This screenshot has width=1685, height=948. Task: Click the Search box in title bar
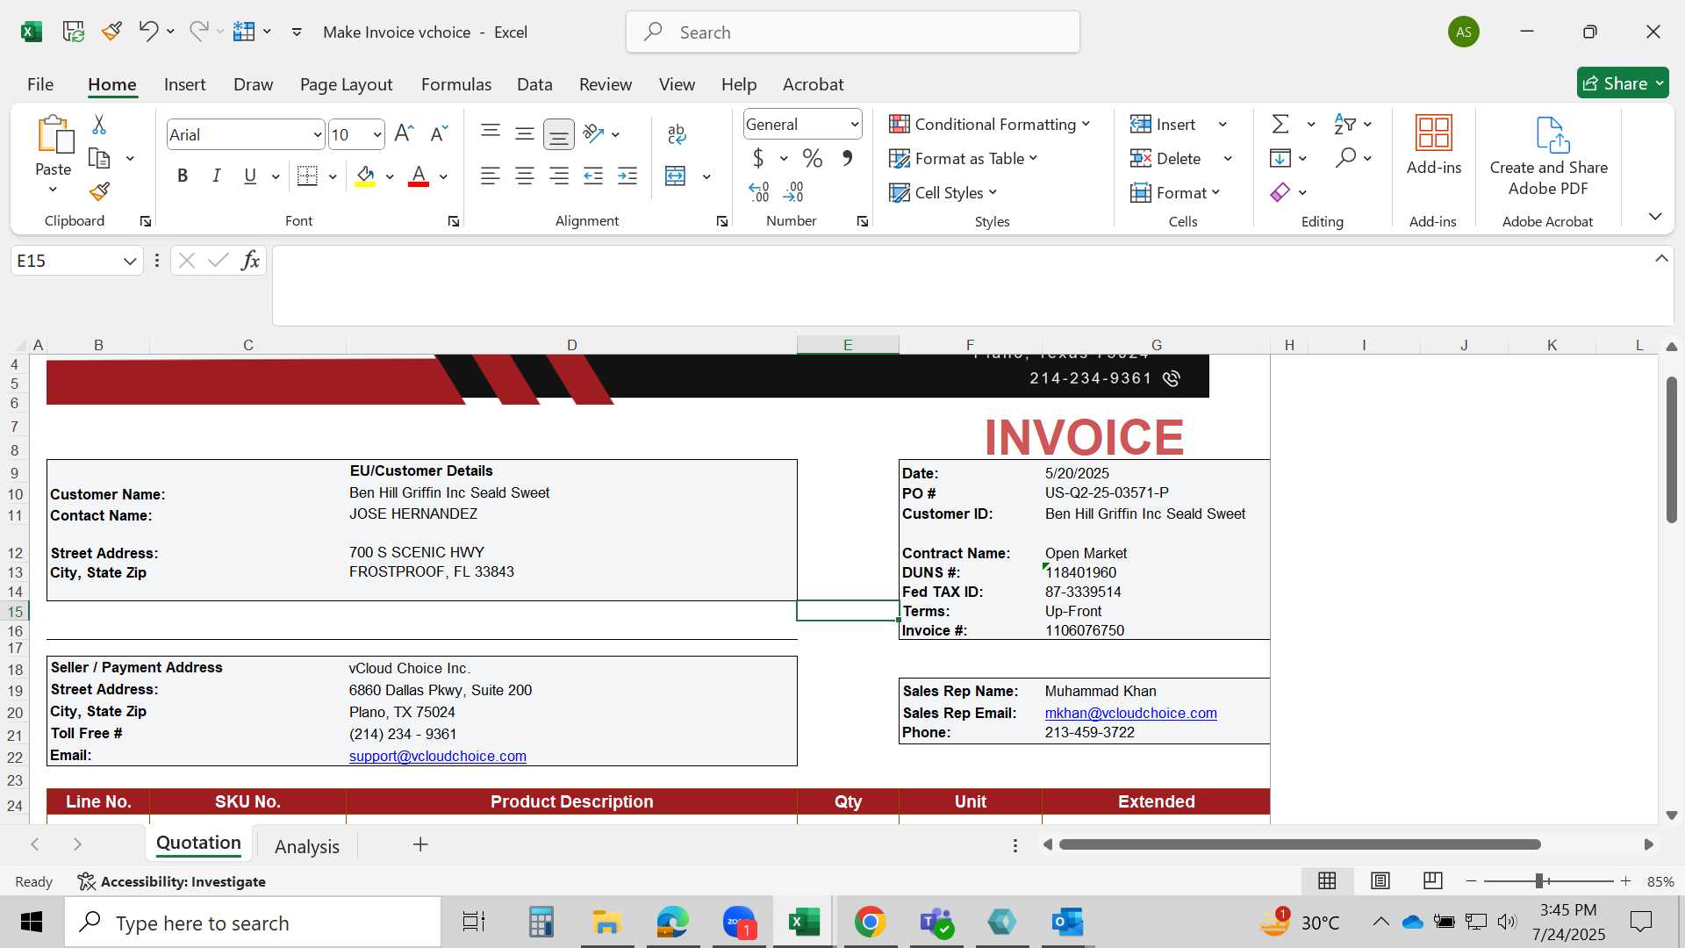pyautogui.click(x=853, y=32)
